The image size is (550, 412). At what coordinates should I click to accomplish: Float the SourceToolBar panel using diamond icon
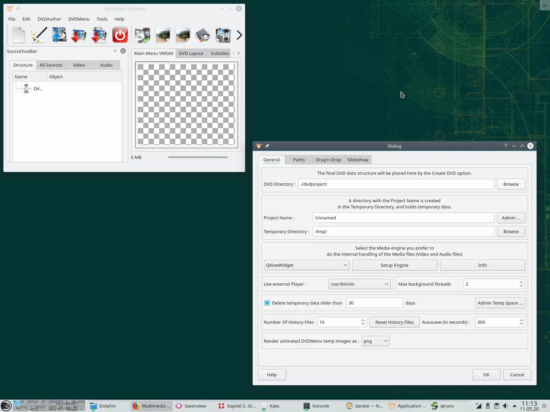(x=115, y=51)
